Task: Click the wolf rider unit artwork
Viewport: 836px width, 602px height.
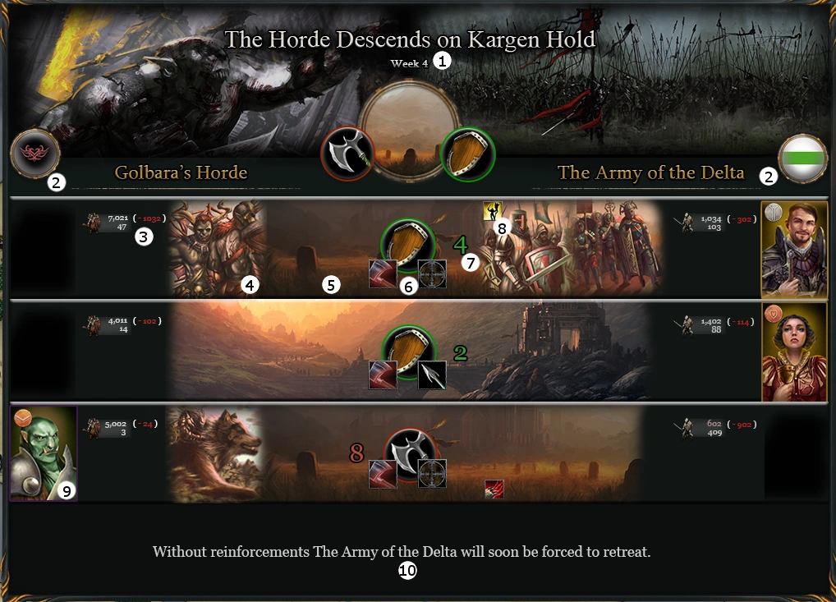Action: pyautogui.click(x=216, y=454)
